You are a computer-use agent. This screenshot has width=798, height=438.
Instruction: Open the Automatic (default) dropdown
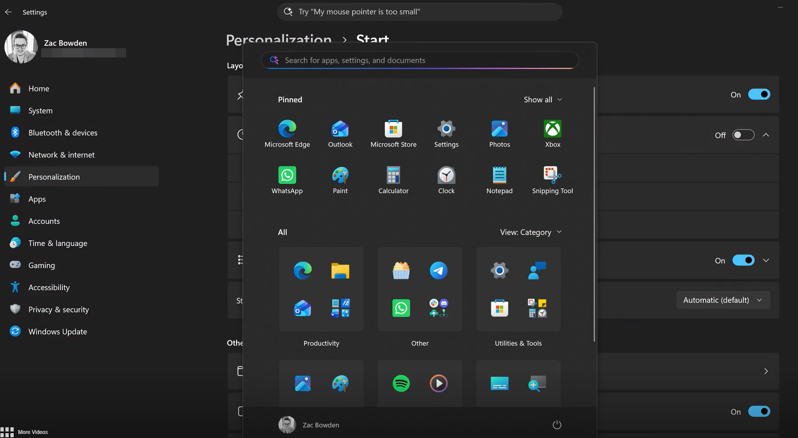click(x=723, y=300)
